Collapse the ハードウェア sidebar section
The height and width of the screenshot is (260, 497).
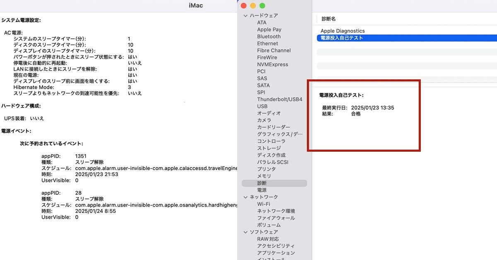[246, 16]
